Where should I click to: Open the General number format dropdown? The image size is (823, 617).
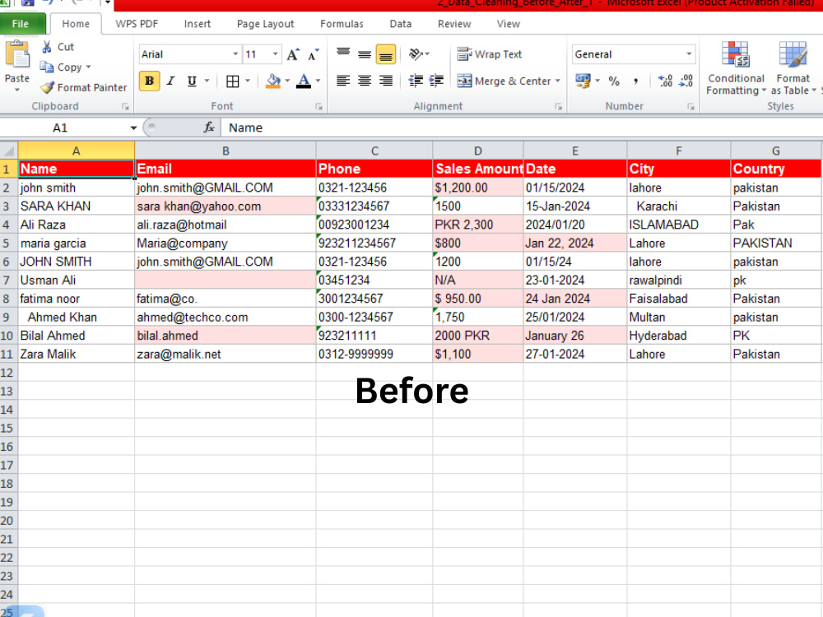click(689, 54)
